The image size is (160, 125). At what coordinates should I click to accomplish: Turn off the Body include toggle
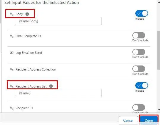(142, 13)
